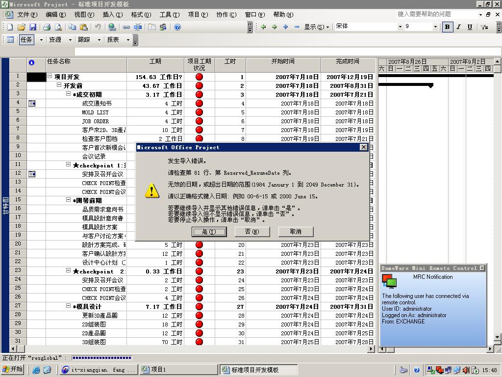Screen dimensions: 502x377
Task: Open the 显示(S) outline level dropdown
Action: tap(316, 27)
